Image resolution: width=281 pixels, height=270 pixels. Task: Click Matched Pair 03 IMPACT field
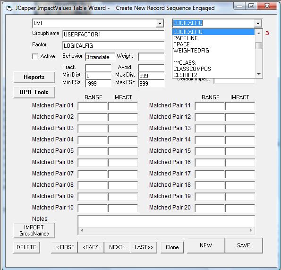click(123, 129)
